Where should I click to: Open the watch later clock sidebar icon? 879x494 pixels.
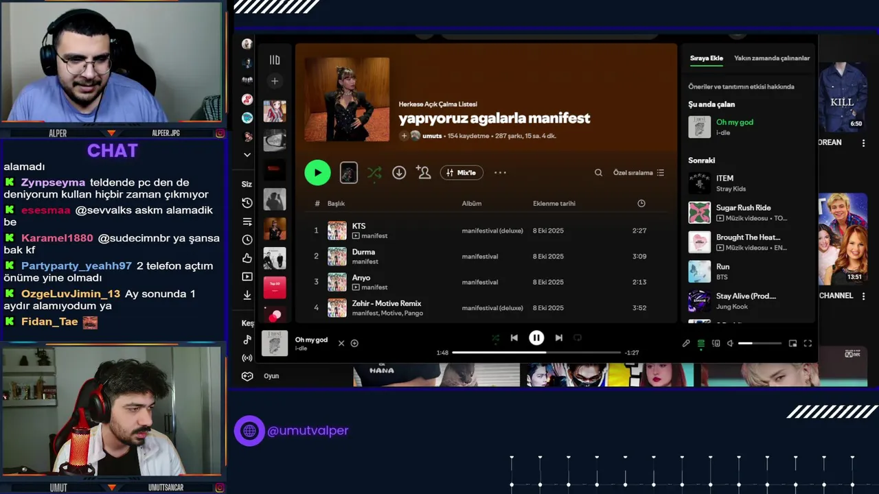(x=247, y=240)
